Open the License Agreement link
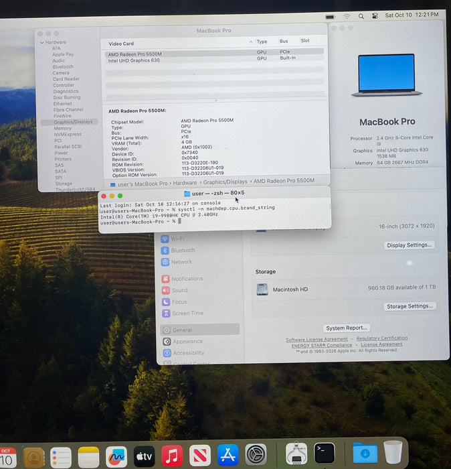Screen dimensions: 451x469 click(x=381, y=344)
